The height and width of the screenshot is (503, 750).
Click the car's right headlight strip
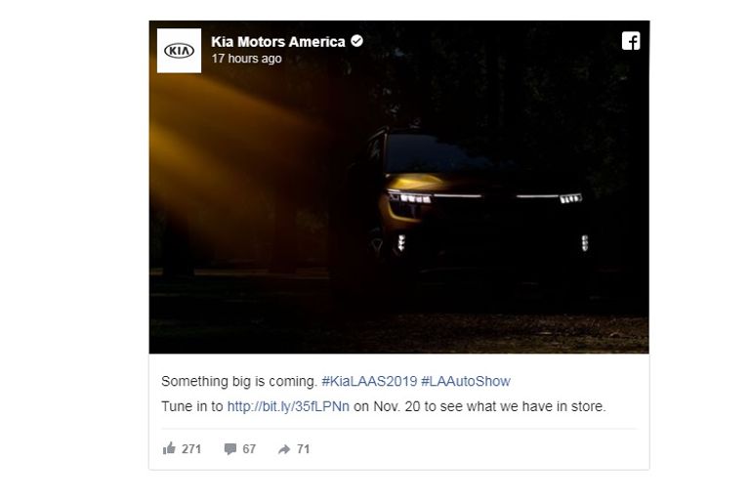(x=549, y=196)
